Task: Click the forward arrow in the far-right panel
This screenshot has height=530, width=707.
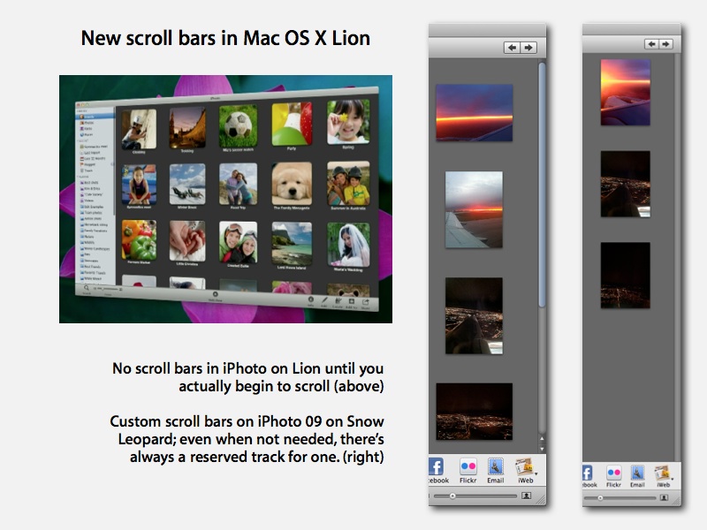Action: pyautogui.click(x=666, y=43)
